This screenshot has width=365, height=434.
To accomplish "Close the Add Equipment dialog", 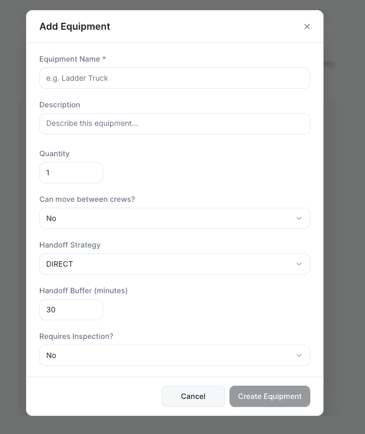I will coord(307,26).
